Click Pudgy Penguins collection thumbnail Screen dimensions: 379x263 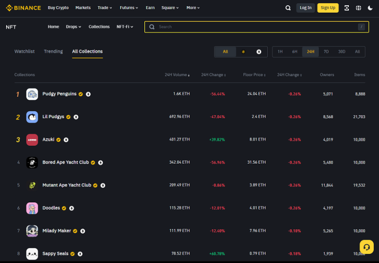click(32, 94)
